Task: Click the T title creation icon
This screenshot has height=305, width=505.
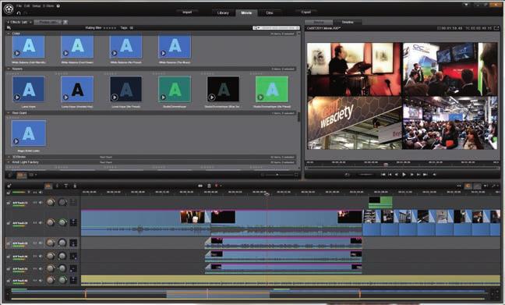Action: coord(66,186)
